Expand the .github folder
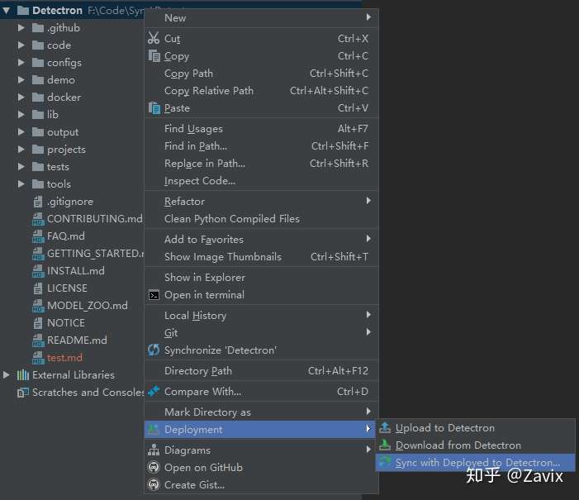Screen dimensions: 579x500 tap(21, 28)
